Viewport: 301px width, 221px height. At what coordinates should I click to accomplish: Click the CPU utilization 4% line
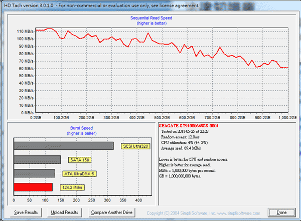184,142
